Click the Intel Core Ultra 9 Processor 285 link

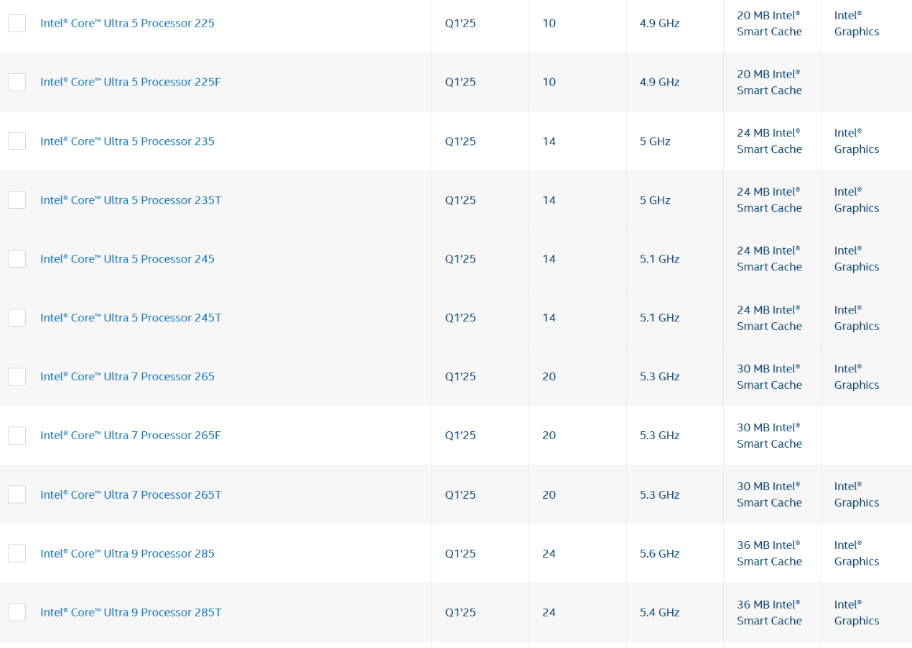coord(127,553)
